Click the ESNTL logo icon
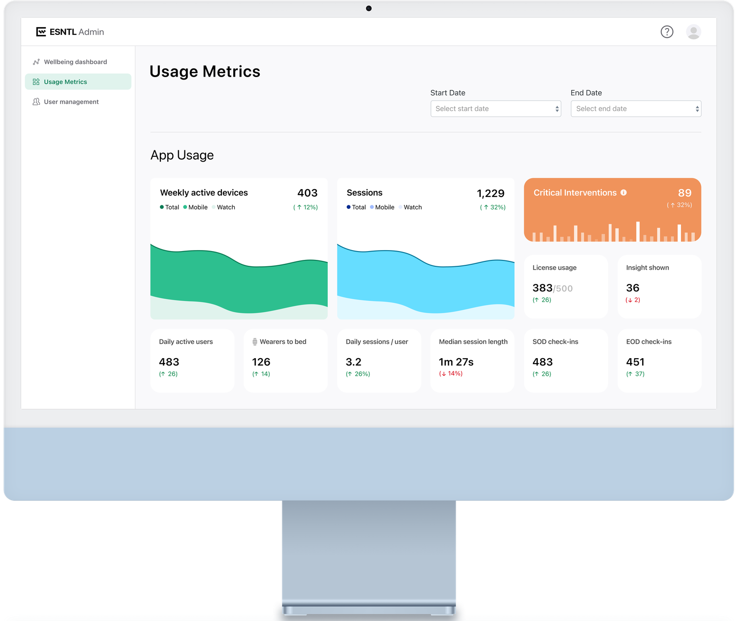 (x=41, y=32)
